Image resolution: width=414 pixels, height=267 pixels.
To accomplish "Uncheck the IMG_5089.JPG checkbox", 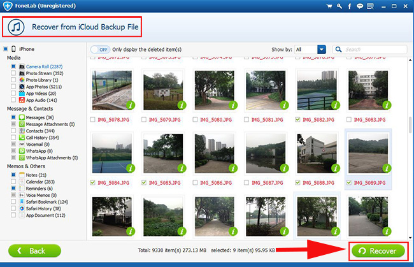I will coord(349,182).
